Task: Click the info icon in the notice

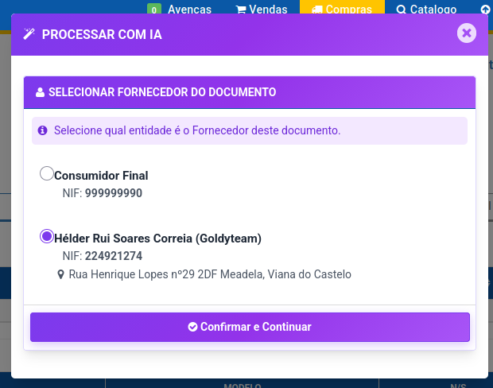Action: tap(42, 130)
